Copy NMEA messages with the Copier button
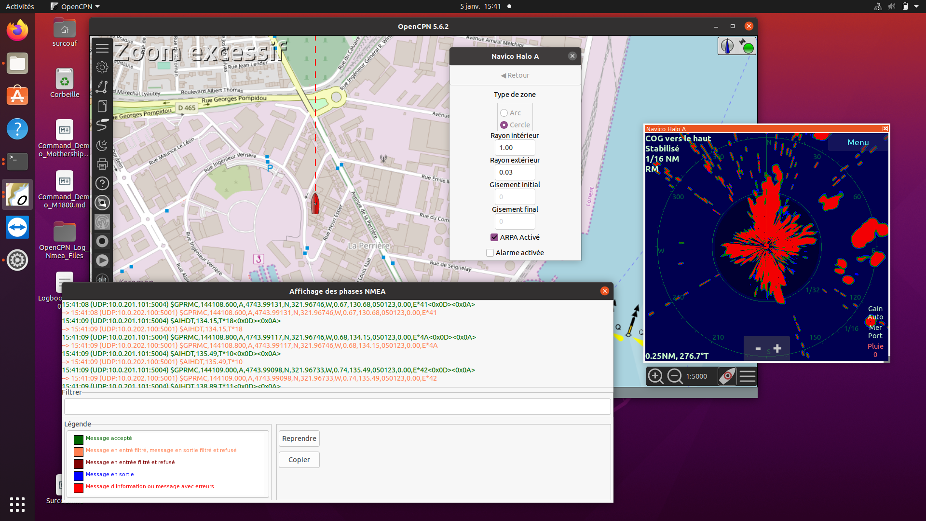The height and width of the screenshot is (521, 926). (299, 459)
